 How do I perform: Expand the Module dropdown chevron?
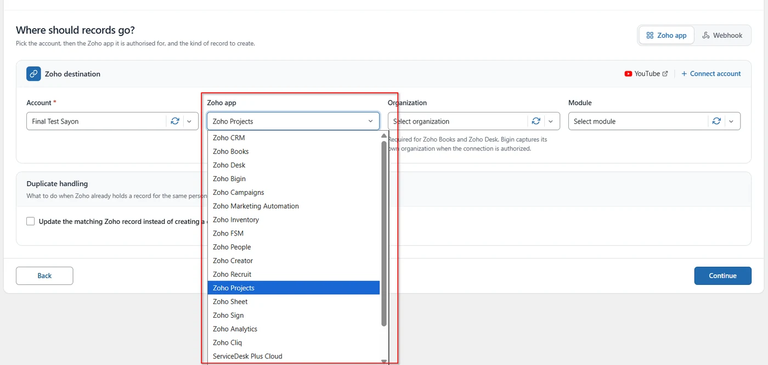click(731, 121)
